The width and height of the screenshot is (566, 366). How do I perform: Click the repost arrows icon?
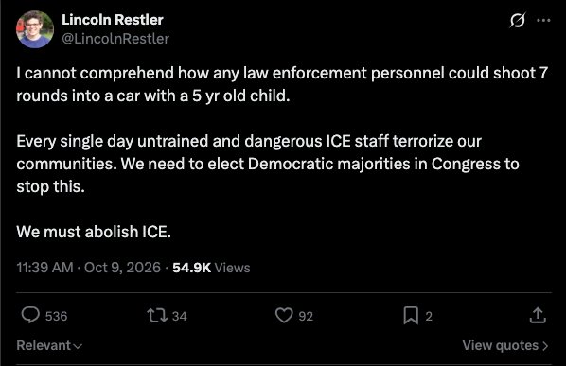[x=157, y=316]
